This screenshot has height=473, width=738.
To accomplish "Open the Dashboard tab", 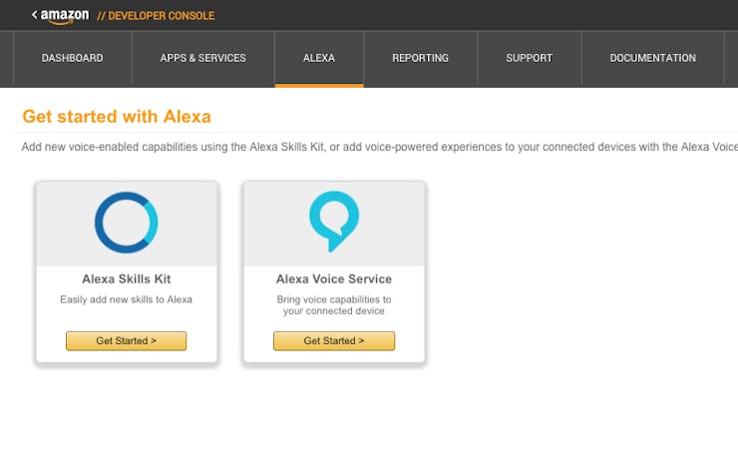I will (73, 59).
